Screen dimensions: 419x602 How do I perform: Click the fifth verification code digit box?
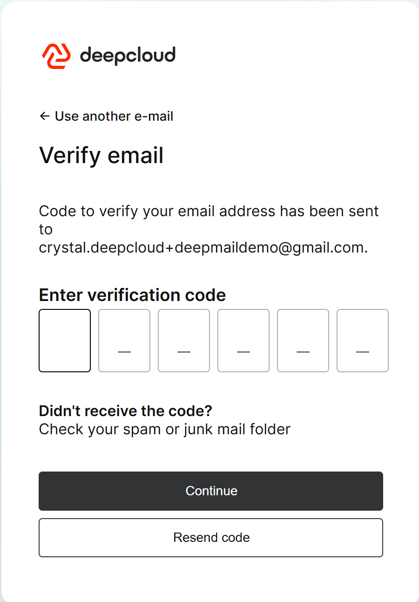tap(303, 341)
